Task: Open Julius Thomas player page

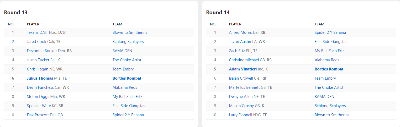Action: click(x=40, y=78)
